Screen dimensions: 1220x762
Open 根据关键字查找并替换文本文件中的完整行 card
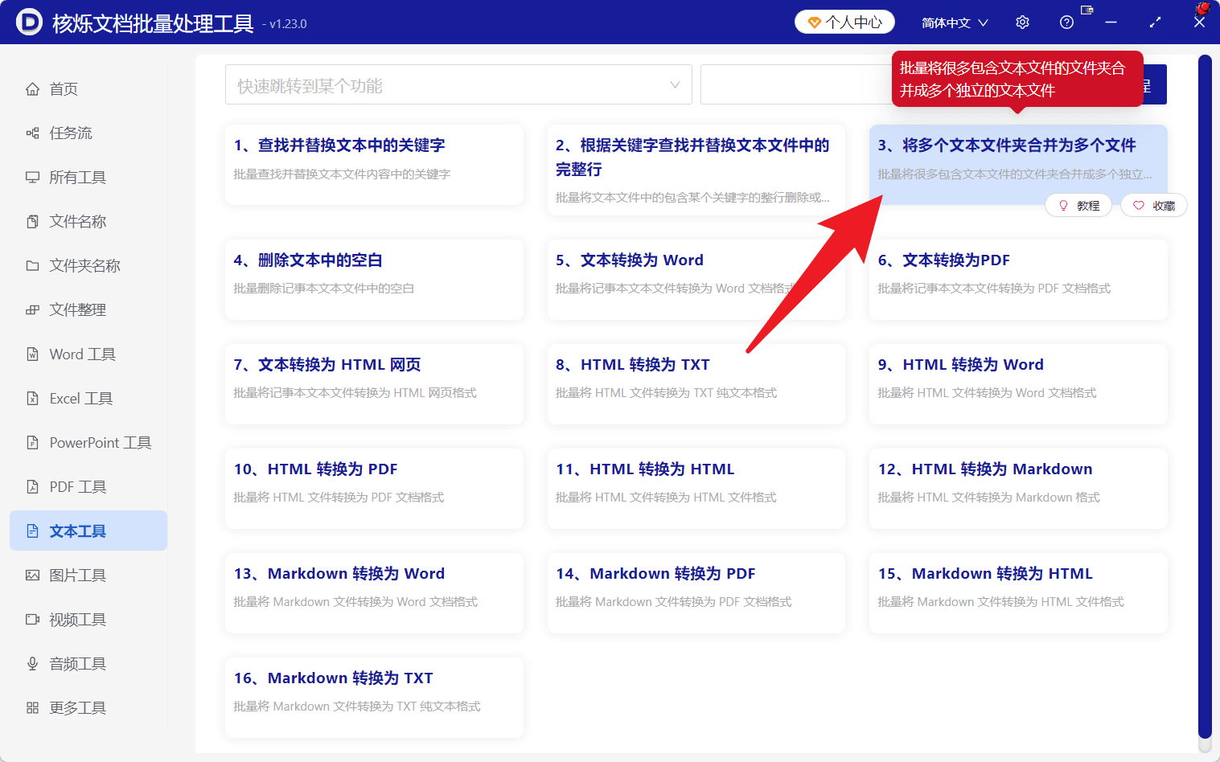point(696,170)
